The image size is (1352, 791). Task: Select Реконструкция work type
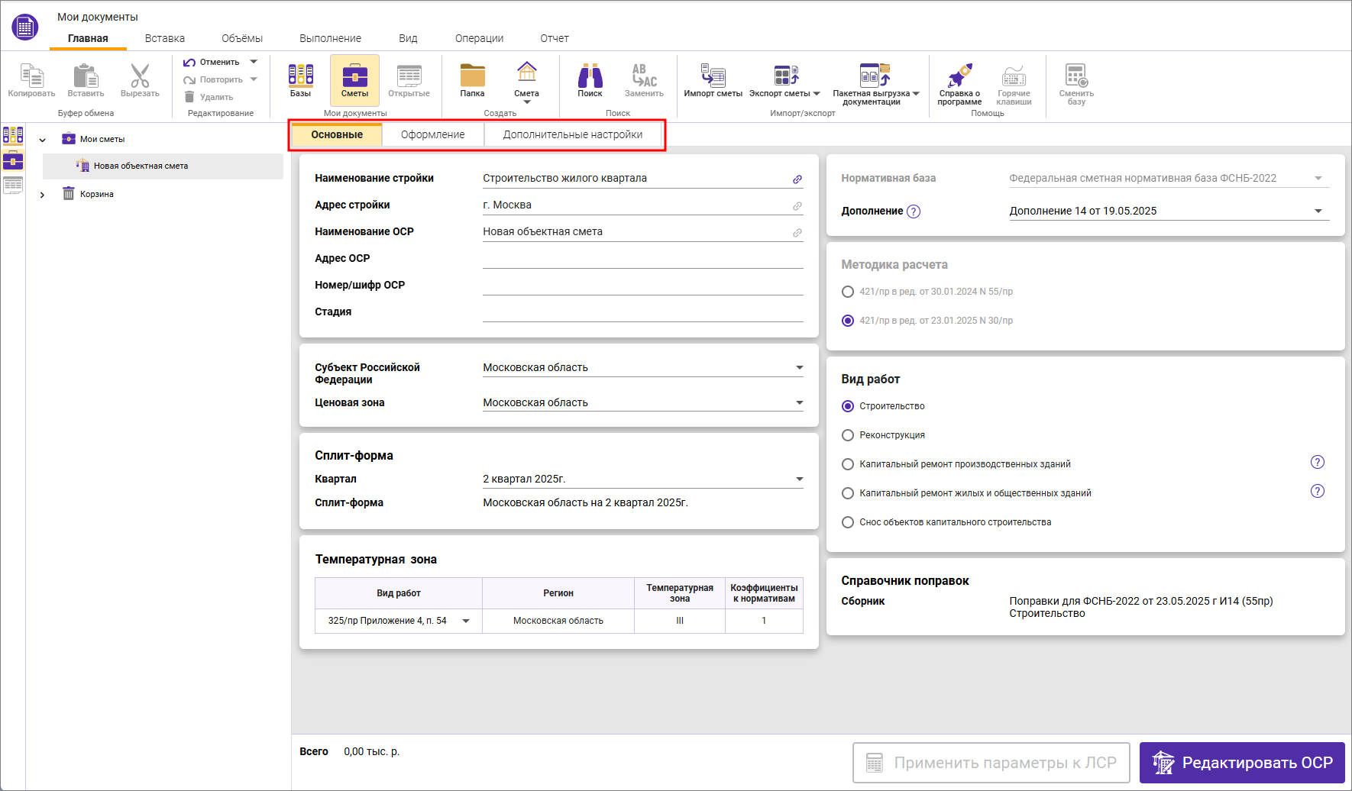pyautogui.click(x=848, y=435)
